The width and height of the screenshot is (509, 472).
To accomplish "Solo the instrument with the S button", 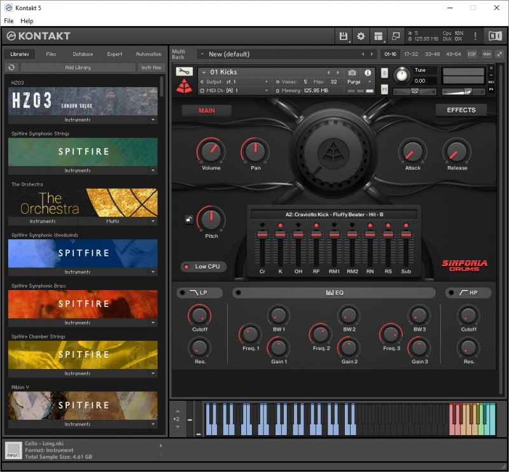I will point(384,73).
